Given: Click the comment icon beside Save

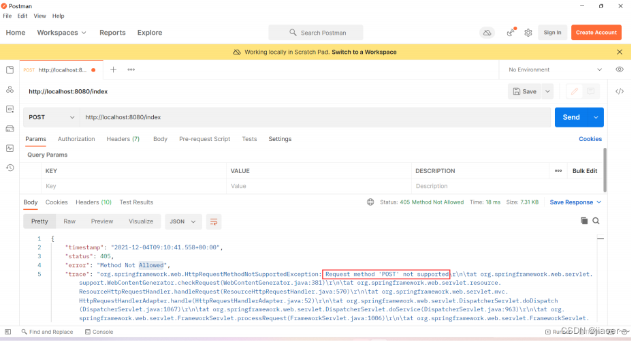Looking at the screenshot, I should 590,92.
